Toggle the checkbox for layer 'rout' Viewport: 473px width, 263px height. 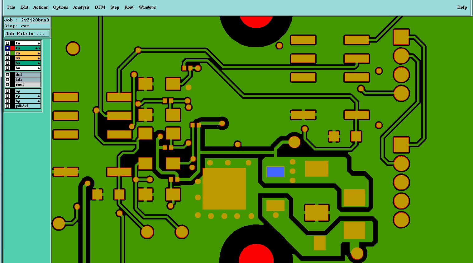[x=7, y=85]
